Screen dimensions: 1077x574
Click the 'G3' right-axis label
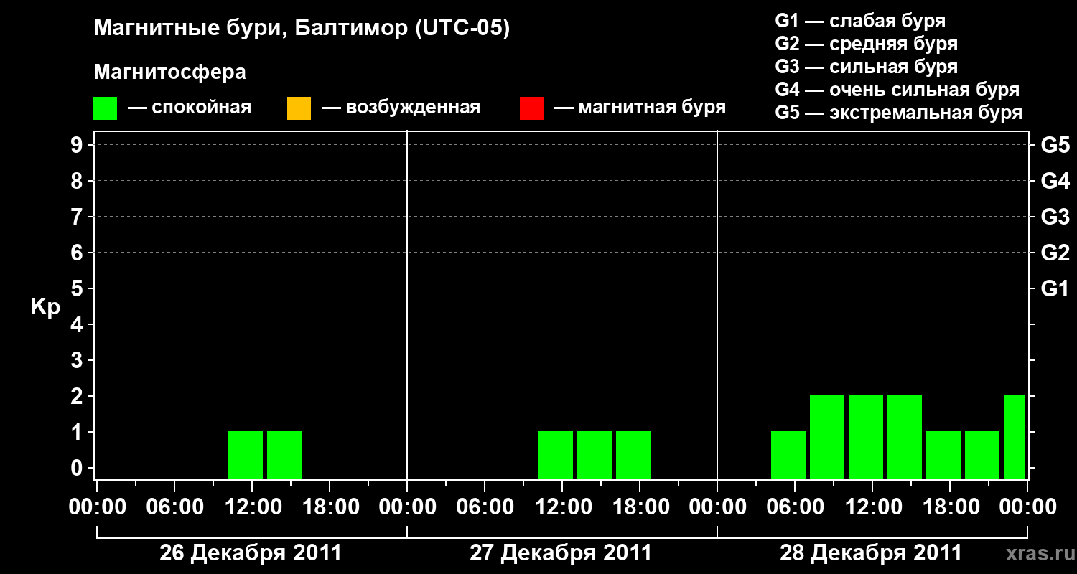pos(1055,217)
